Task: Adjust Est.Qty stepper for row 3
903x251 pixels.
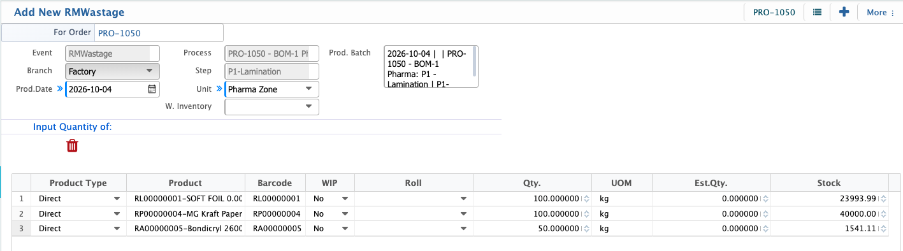Action: (765, 228)
